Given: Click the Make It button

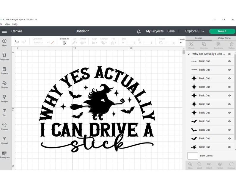Looking at the screenshot, I should pyautogui.click(x=222, y=31).
